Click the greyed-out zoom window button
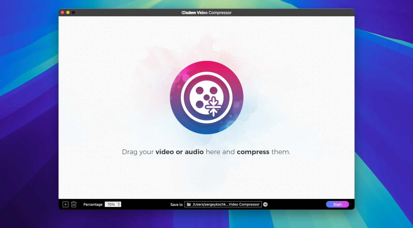 (73, 12)
